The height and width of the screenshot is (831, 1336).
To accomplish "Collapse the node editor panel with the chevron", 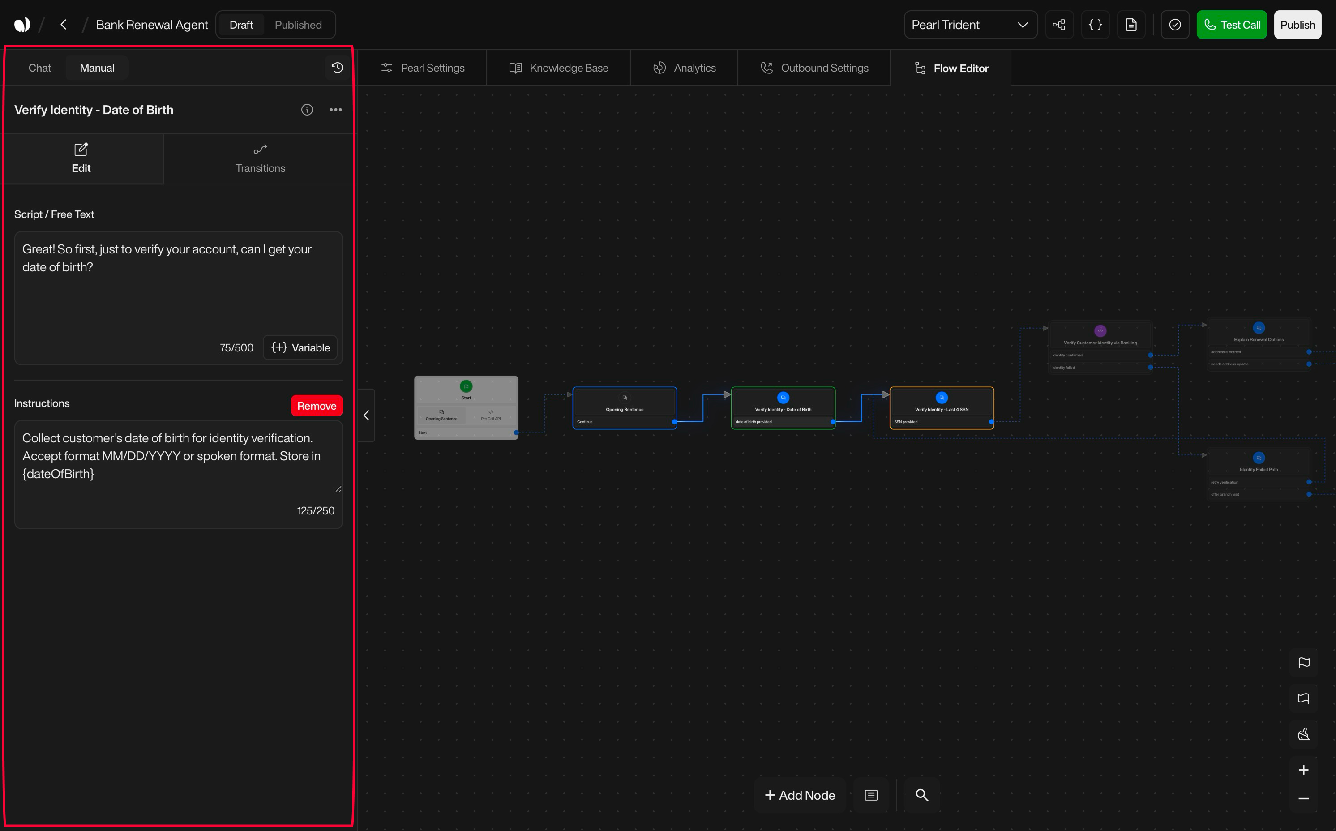I will pos(366,415).
